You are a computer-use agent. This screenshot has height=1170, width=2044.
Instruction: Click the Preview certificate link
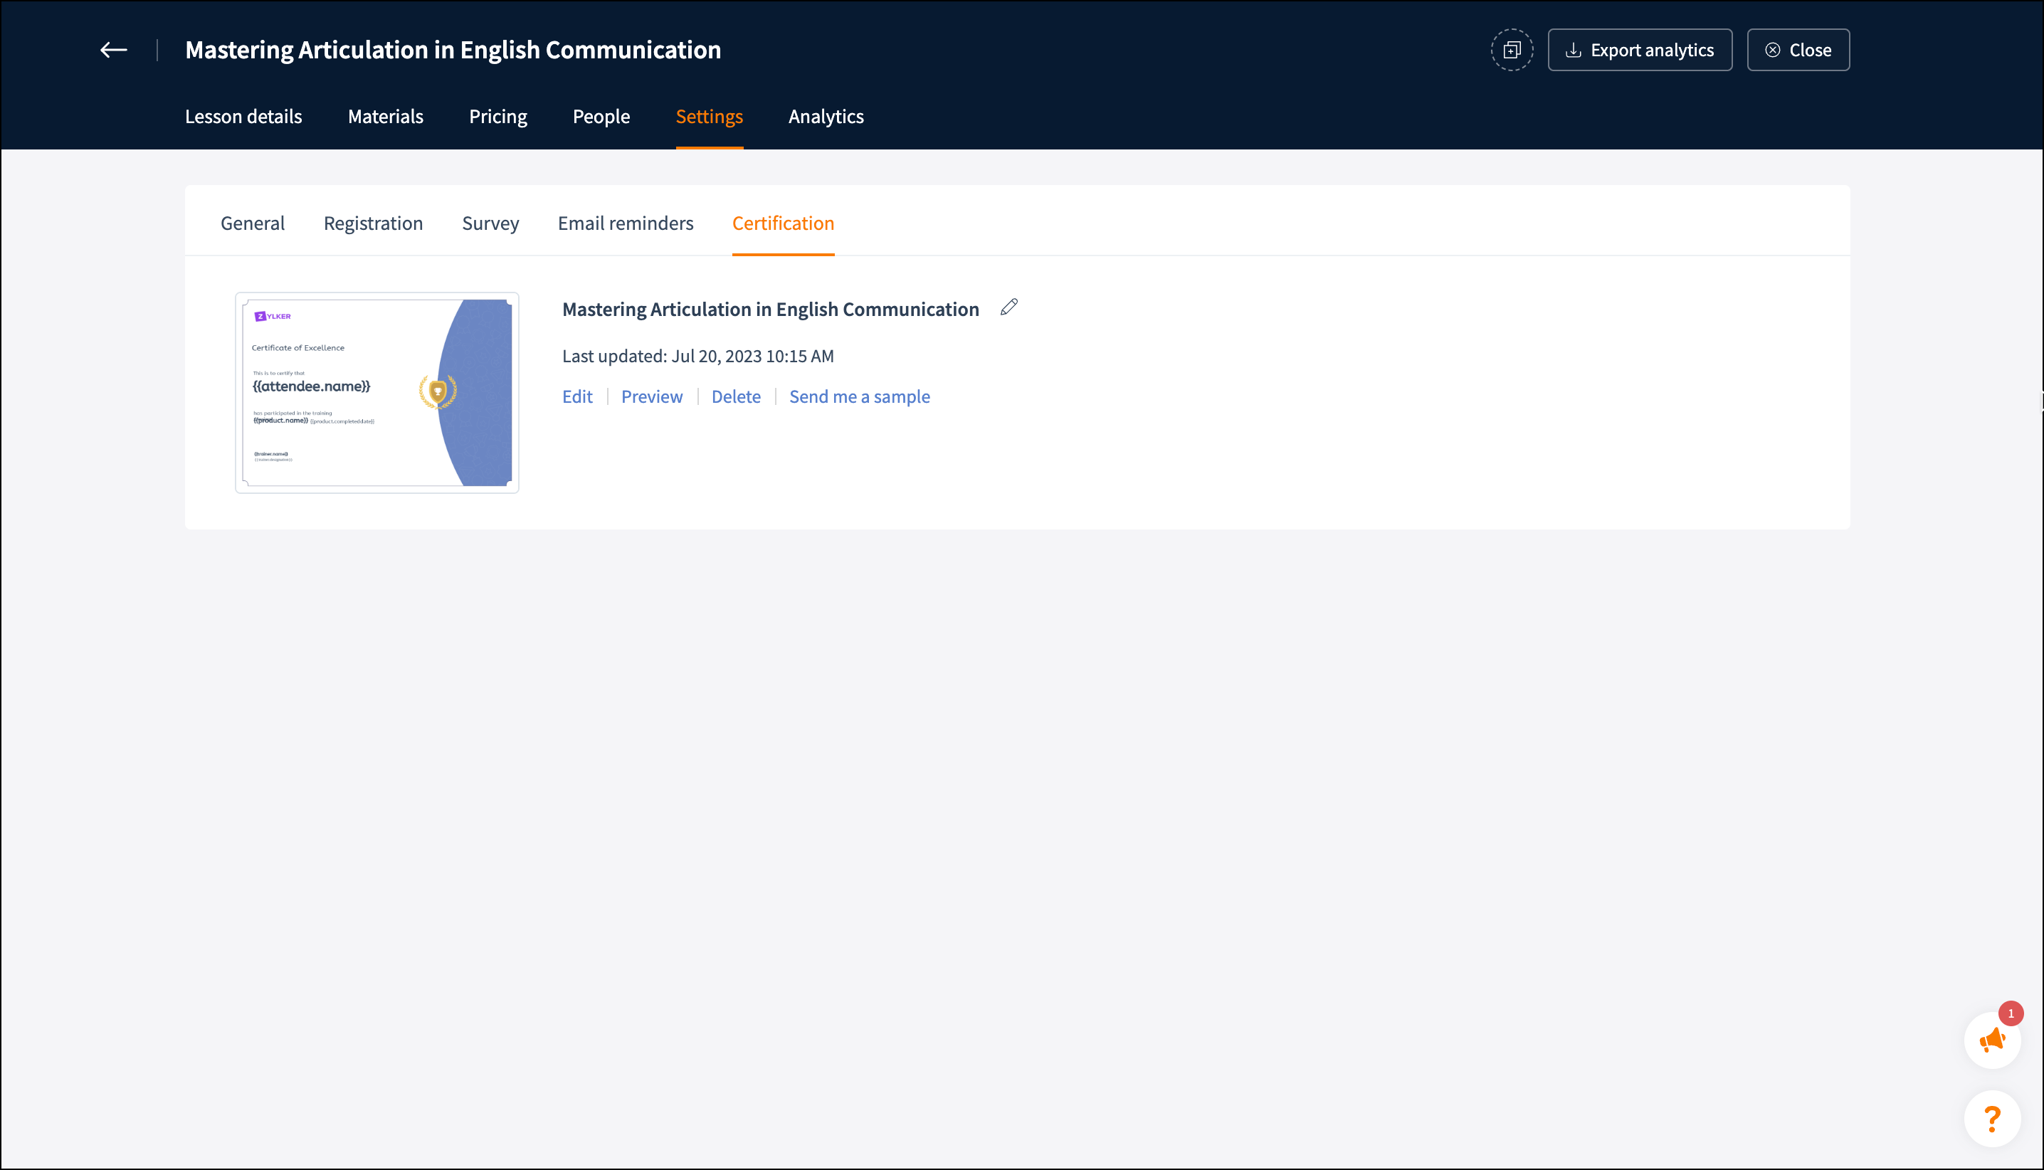(x=652, y=397)
